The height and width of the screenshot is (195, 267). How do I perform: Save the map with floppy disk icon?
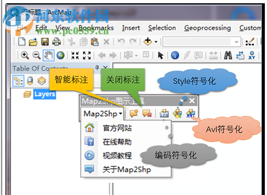click(44, 42)
